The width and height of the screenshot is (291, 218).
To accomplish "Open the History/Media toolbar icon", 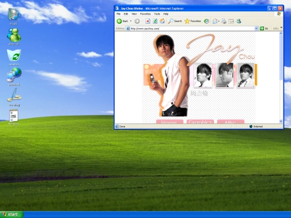I will tap(206, 22).
